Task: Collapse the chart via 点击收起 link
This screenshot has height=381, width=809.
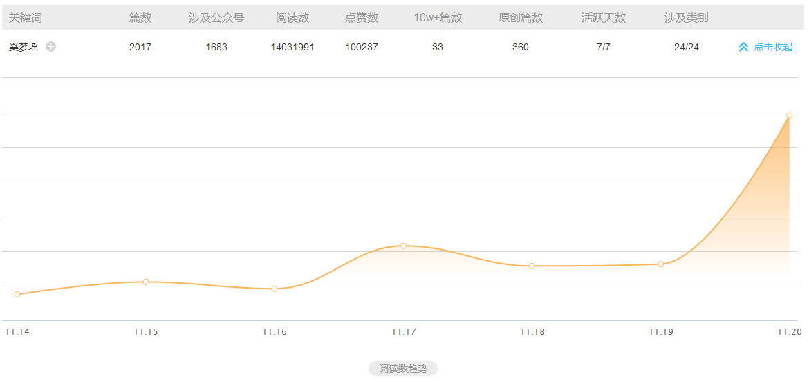Action: point(772,47)
